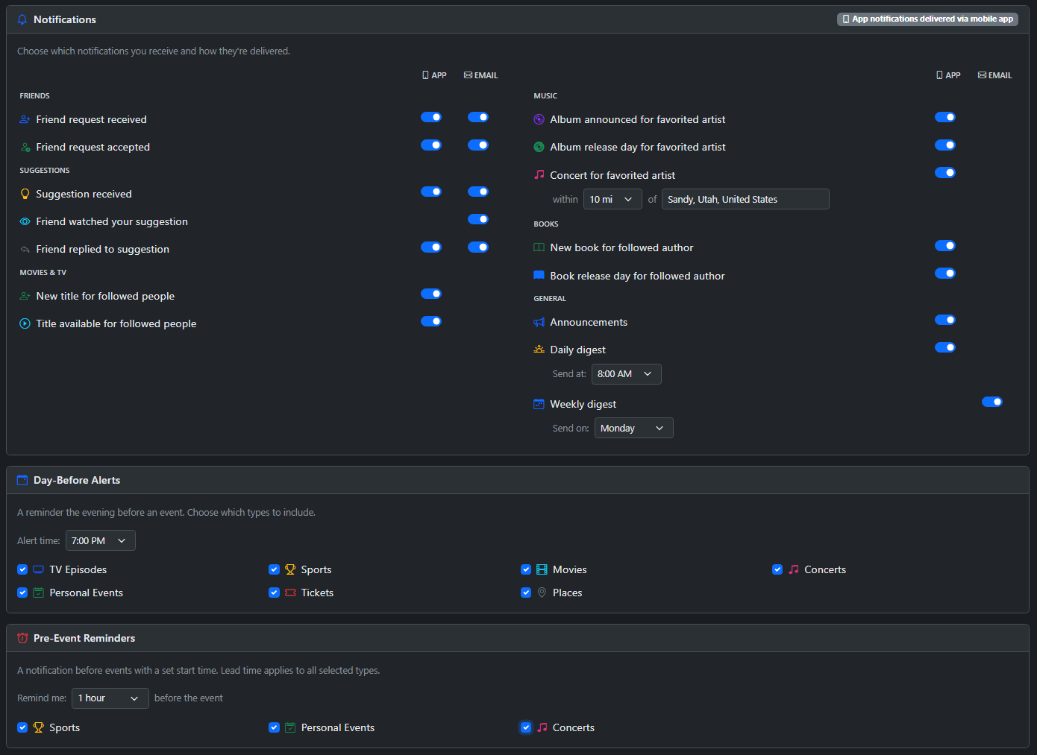The width and height of the screenshot is (1037, 755).
Task: Disable email toggle for Friend request received
Action: pos(478,117)
